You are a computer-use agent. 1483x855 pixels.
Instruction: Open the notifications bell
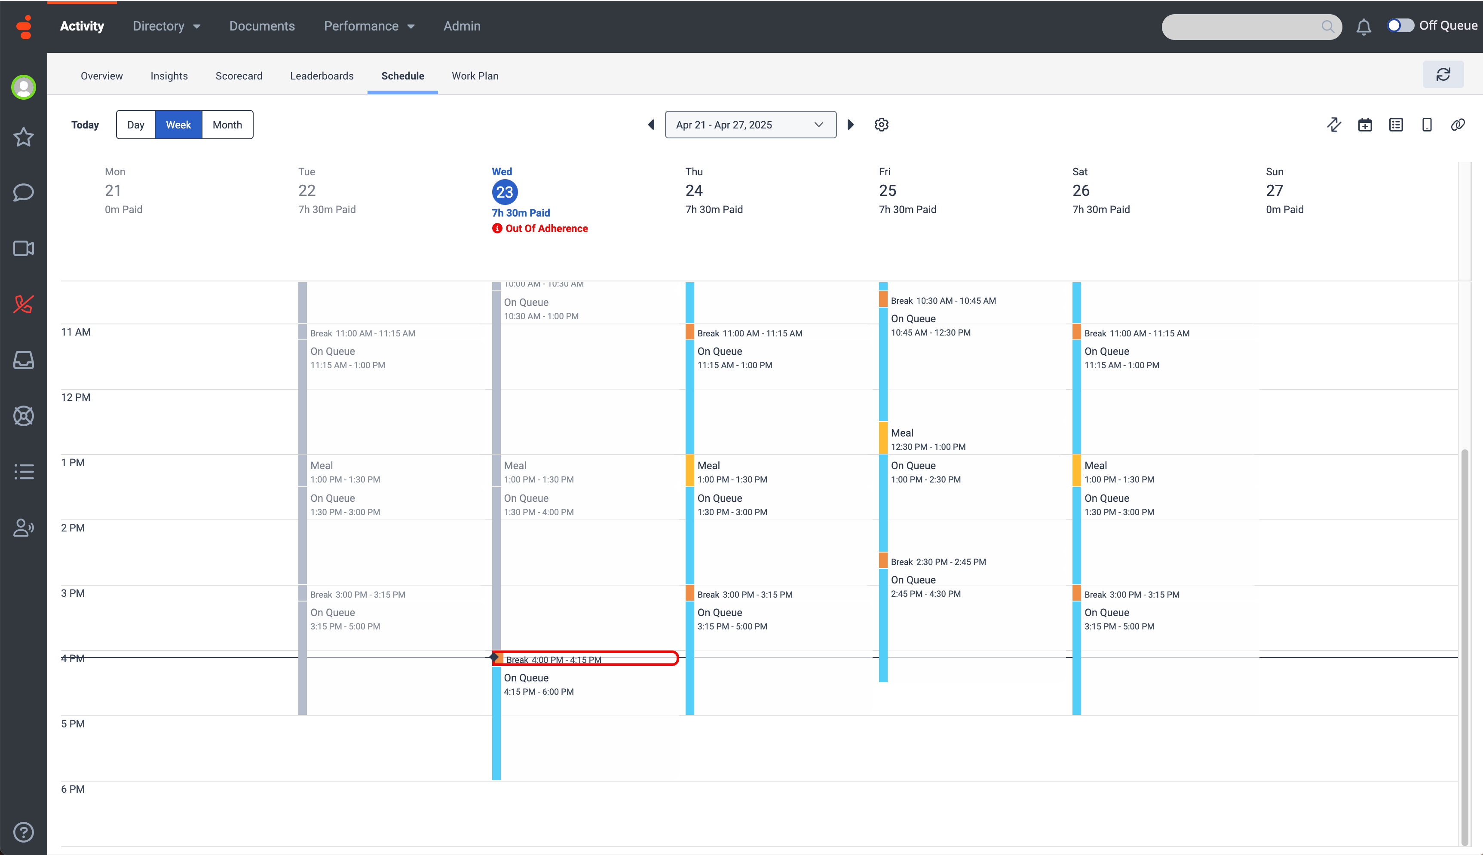point(1363,27)
